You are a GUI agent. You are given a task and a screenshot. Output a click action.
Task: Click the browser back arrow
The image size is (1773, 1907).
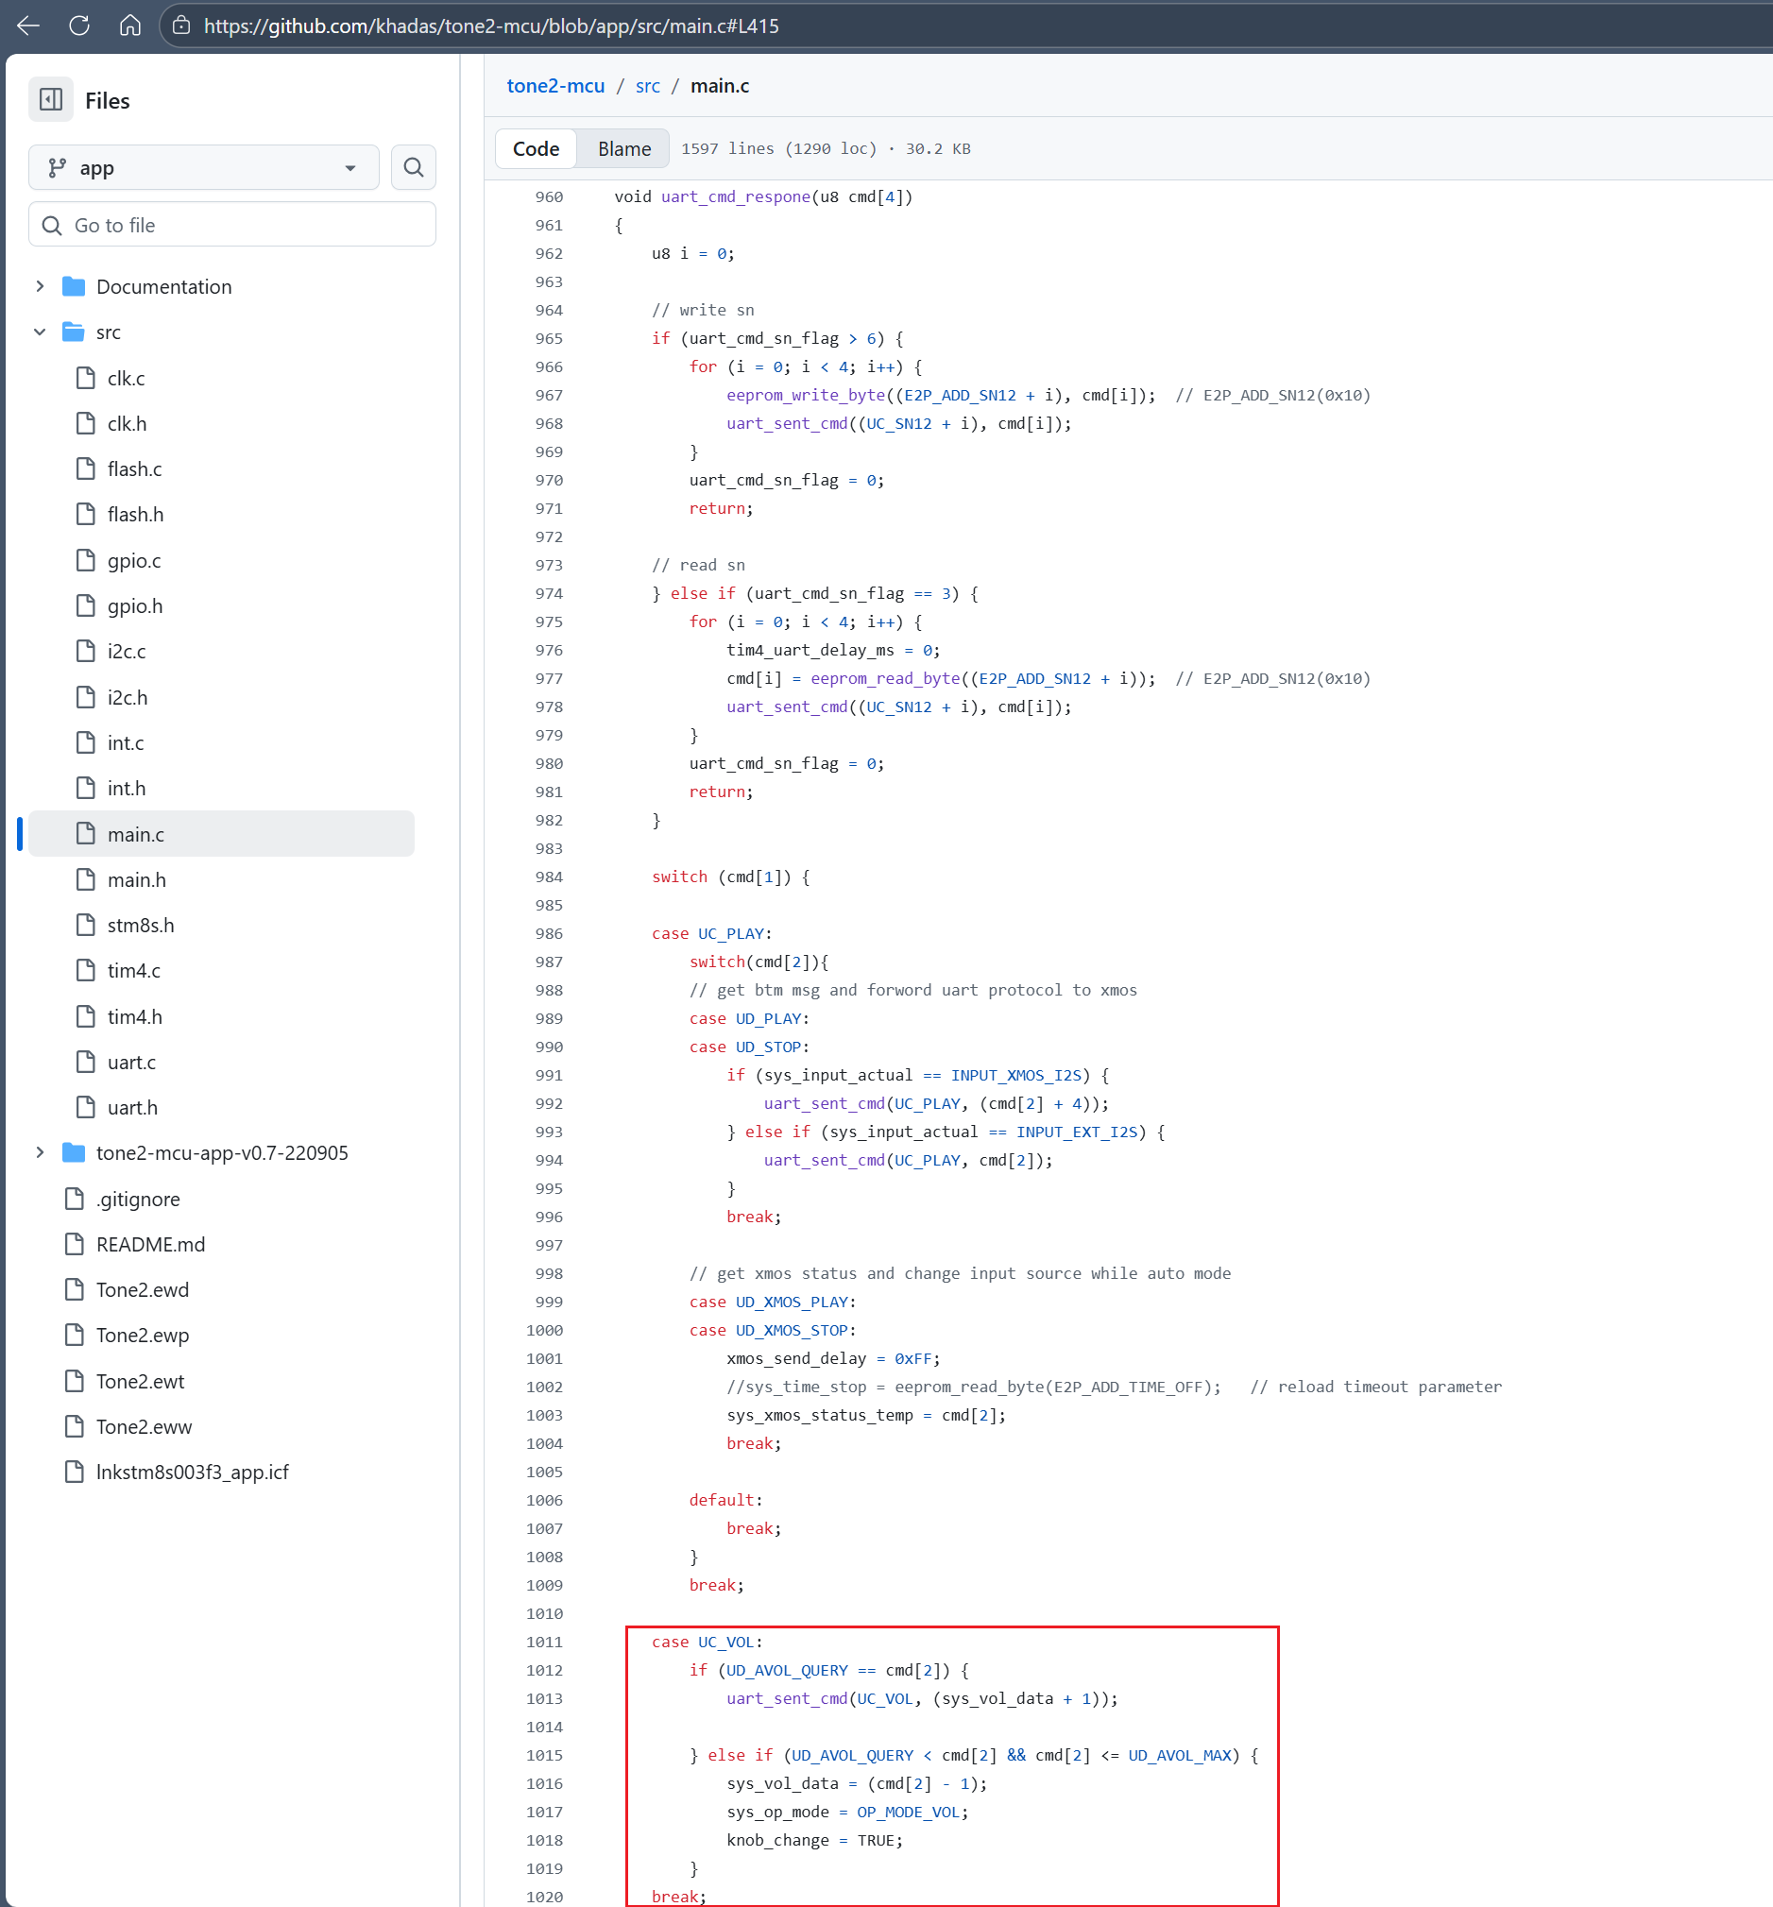tap(28, 26)
